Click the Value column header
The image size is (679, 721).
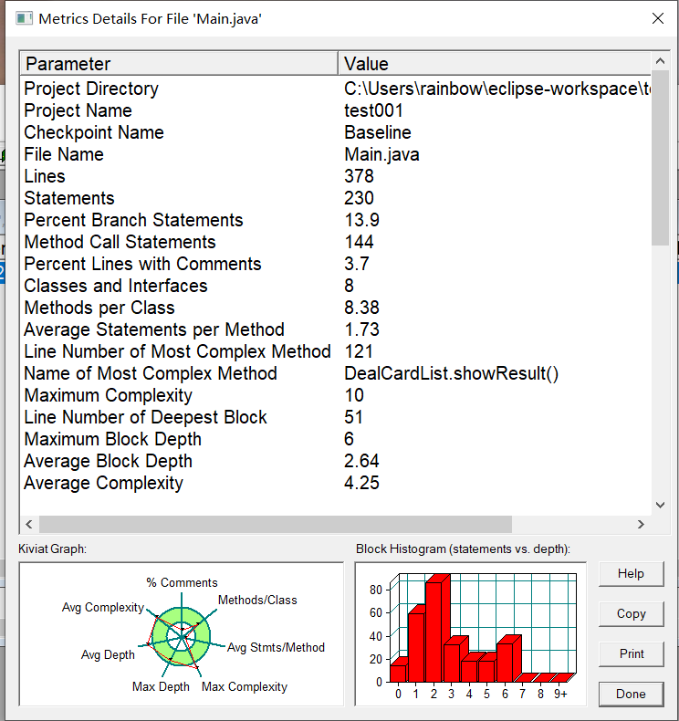[495, 64]
